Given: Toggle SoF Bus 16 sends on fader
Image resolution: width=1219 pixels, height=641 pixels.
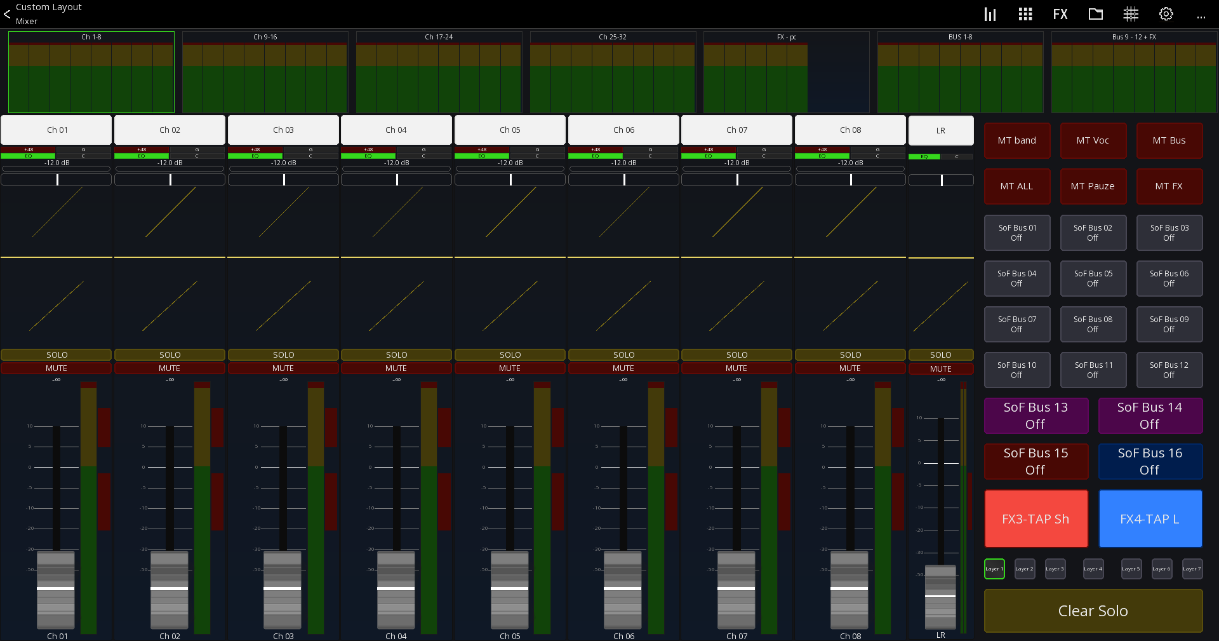Looking at the screenshot, I should tap(1150, 461).
